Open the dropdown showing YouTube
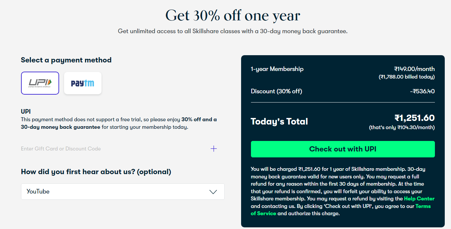451x229 pixels. point(123,192)
